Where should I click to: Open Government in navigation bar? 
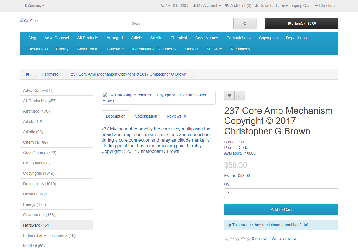pos(88,49)
